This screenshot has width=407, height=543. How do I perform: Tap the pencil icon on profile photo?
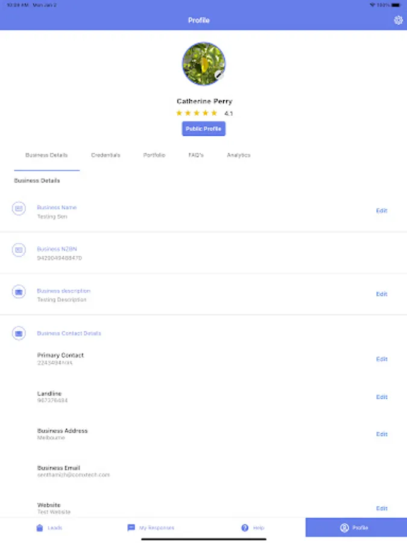219,74
